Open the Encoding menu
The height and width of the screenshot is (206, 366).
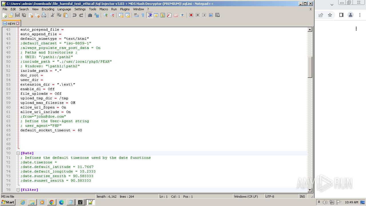(48, 9)
